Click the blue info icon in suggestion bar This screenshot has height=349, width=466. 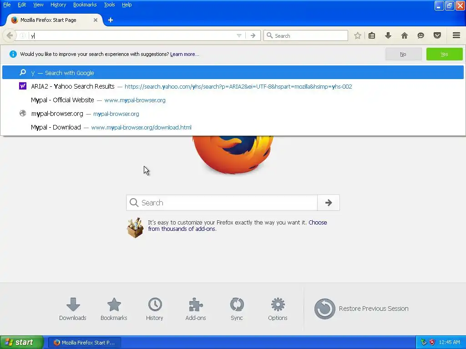[13, 54]
